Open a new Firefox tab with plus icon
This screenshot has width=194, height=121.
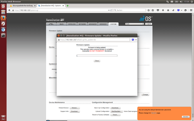[68, 6]
